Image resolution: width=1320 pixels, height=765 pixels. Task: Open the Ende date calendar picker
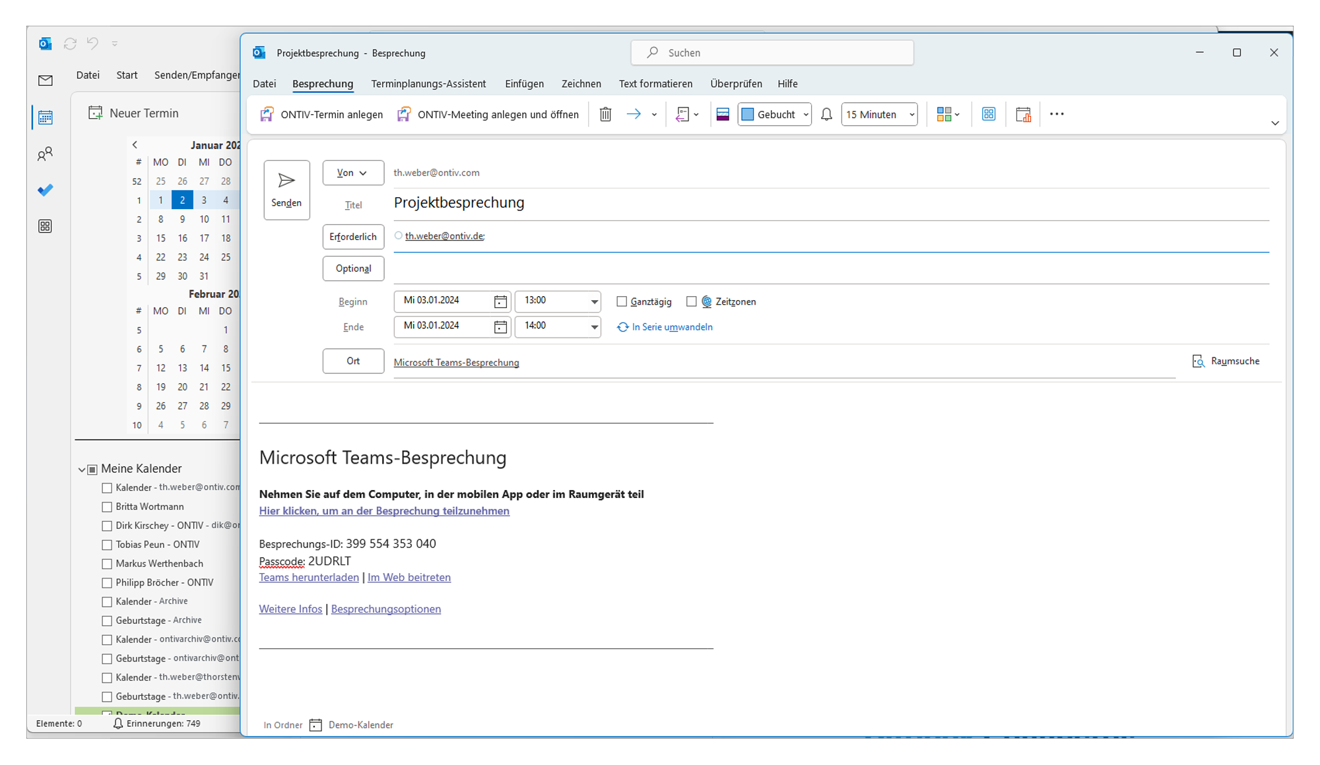[x=500, y=326]
